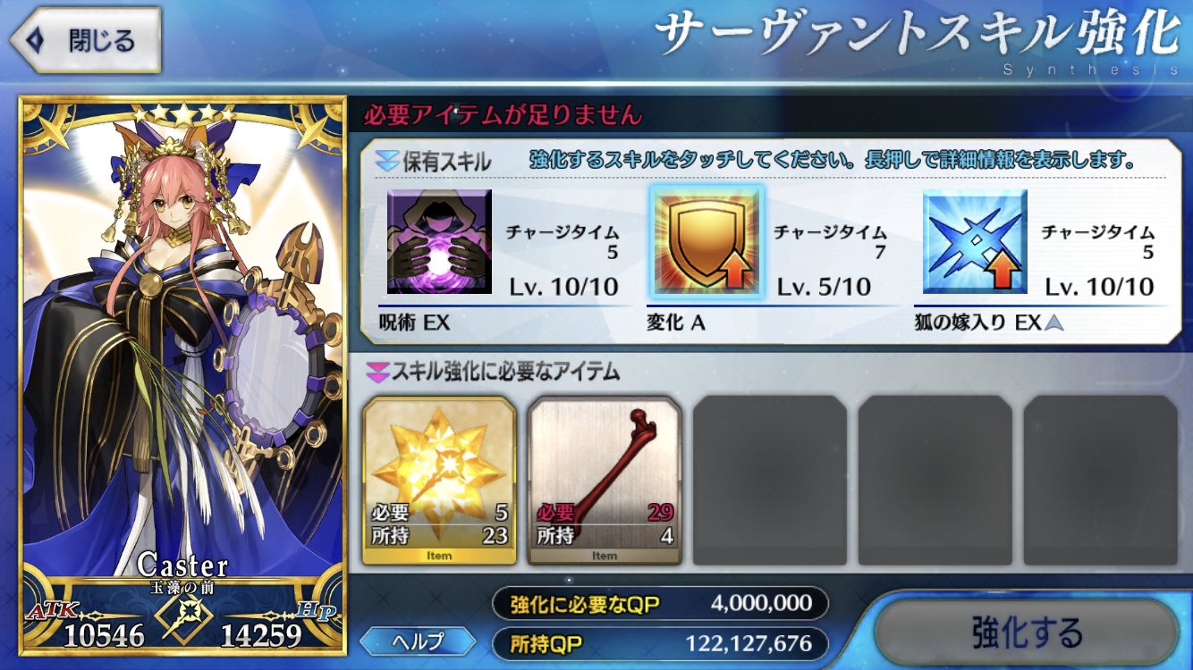Open the ヘルプ help button
1193x670 pixels.
point(419,641)
